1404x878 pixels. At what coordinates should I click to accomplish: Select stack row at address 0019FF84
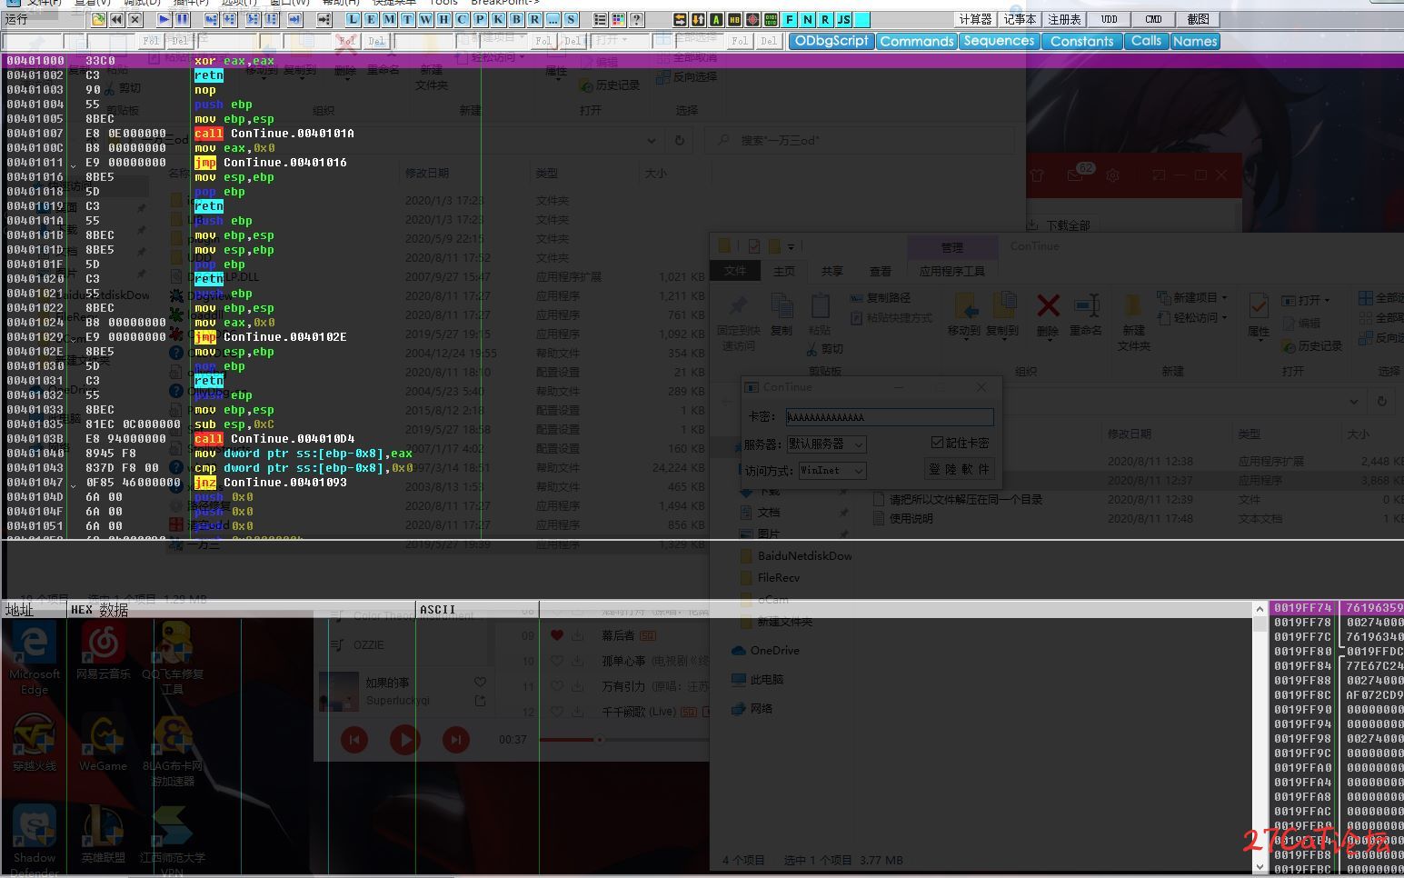click(x=1336, y=665)
